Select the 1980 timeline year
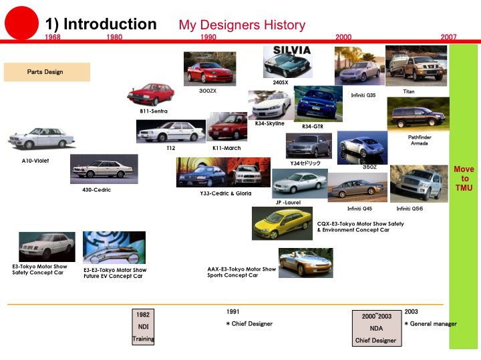 [114, 37]
